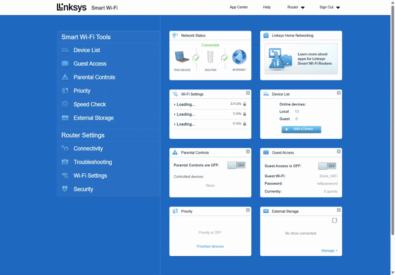The image size is (395, 275).
Task: Turn on Guest Access switch
Action: 327,166
